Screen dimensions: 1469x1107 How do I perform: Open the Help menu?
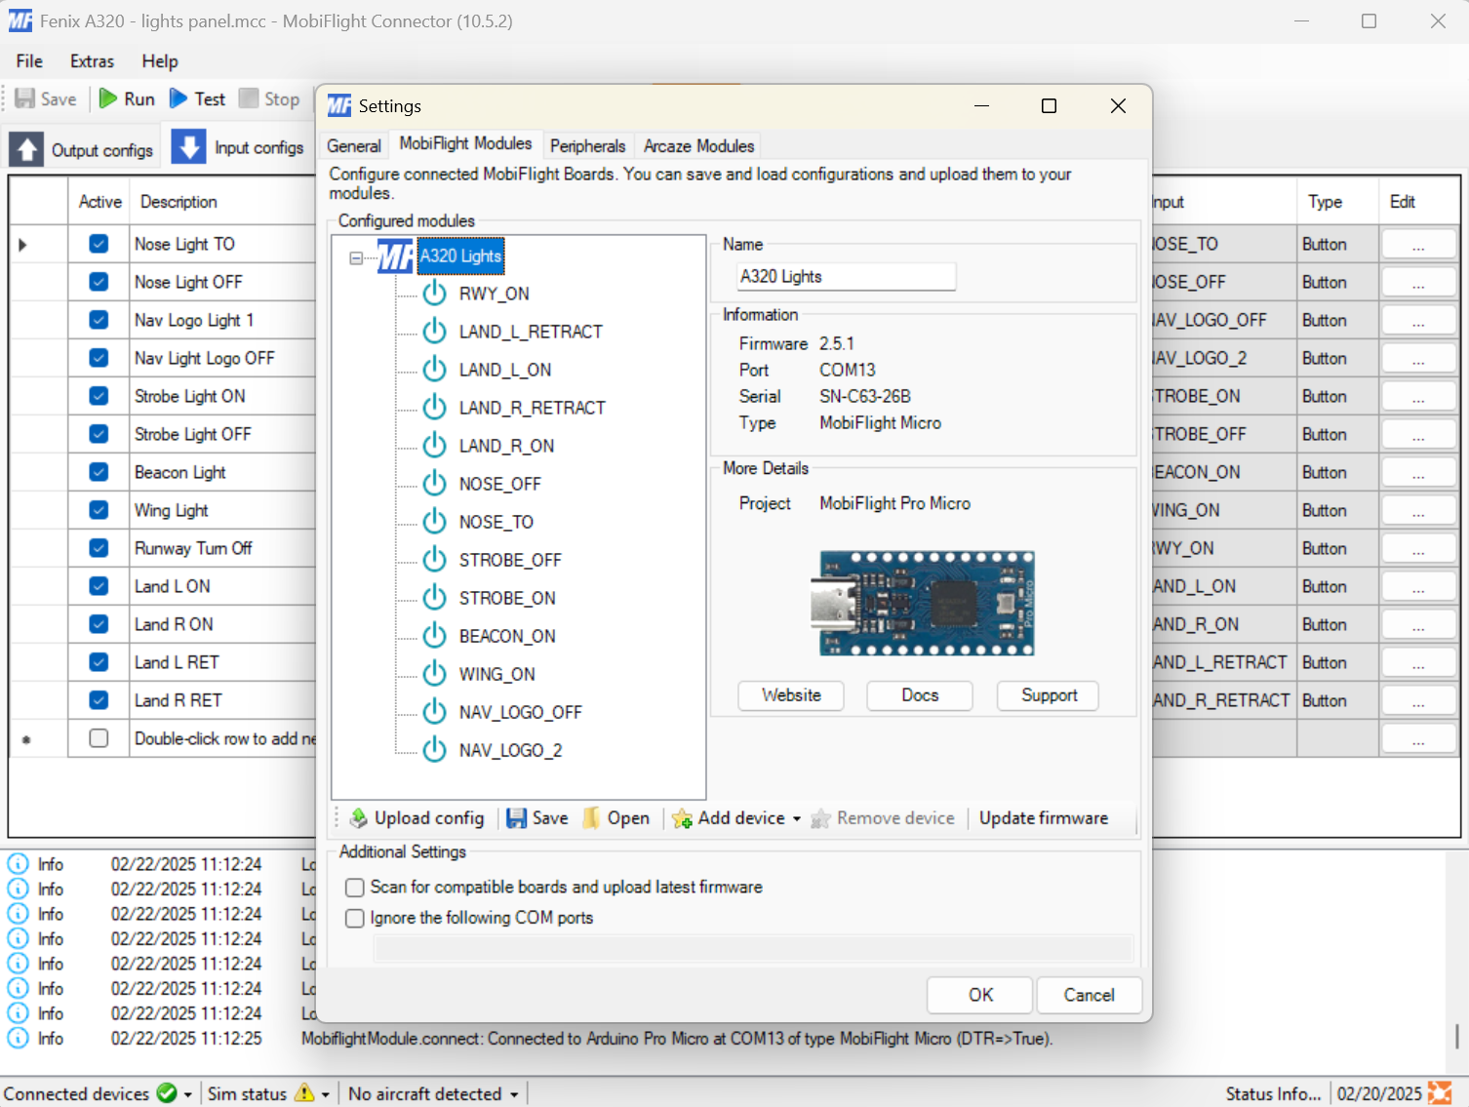click(x=160, y=60)
